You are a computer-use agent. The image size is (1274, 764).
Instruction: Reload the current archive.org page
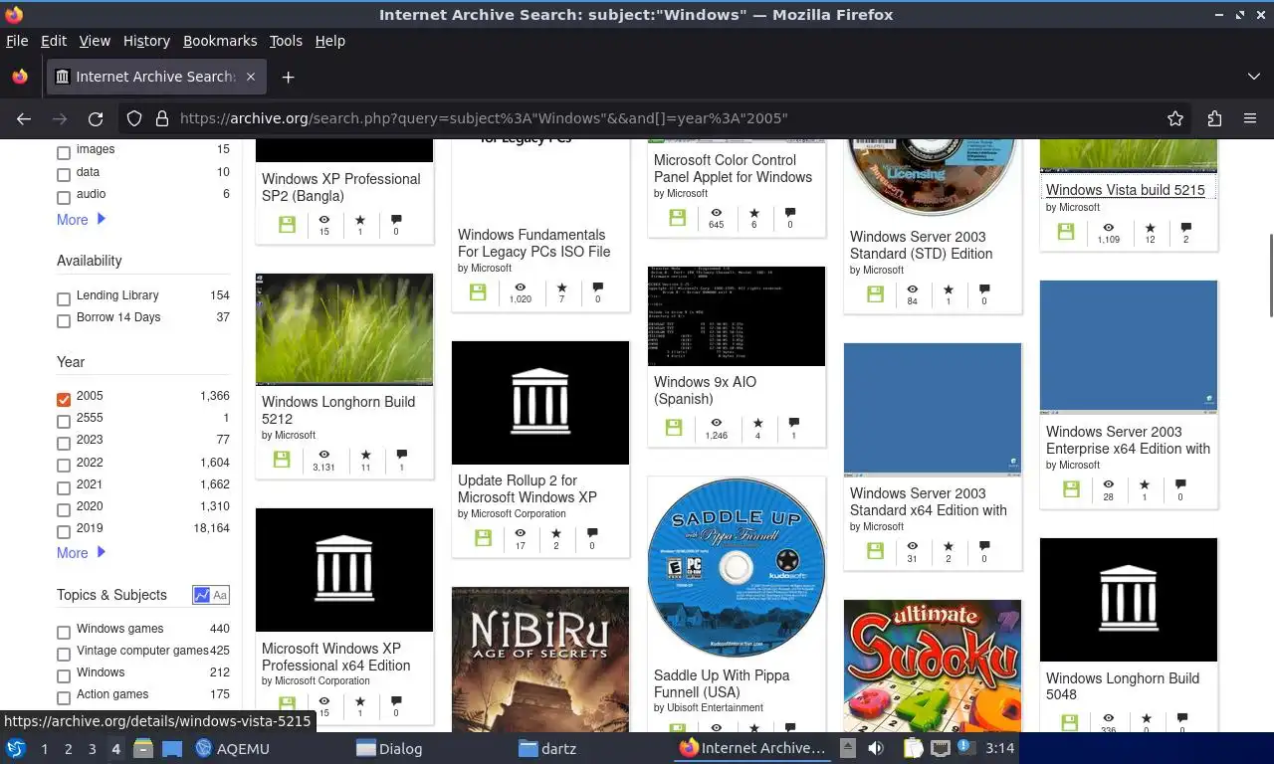96,118
